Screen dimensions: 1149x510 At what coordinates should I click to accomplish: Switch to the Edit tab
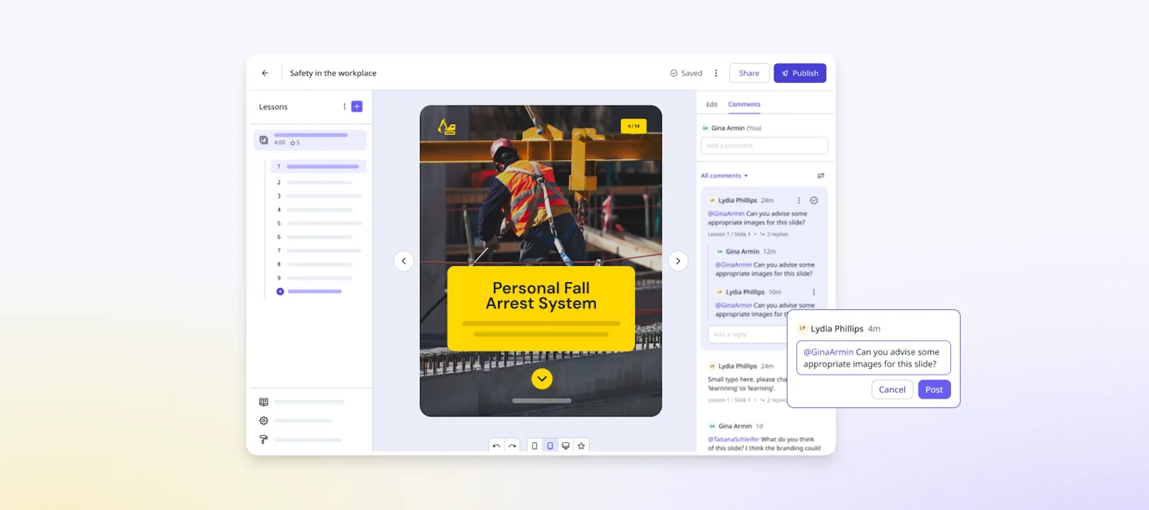point(712,104)
